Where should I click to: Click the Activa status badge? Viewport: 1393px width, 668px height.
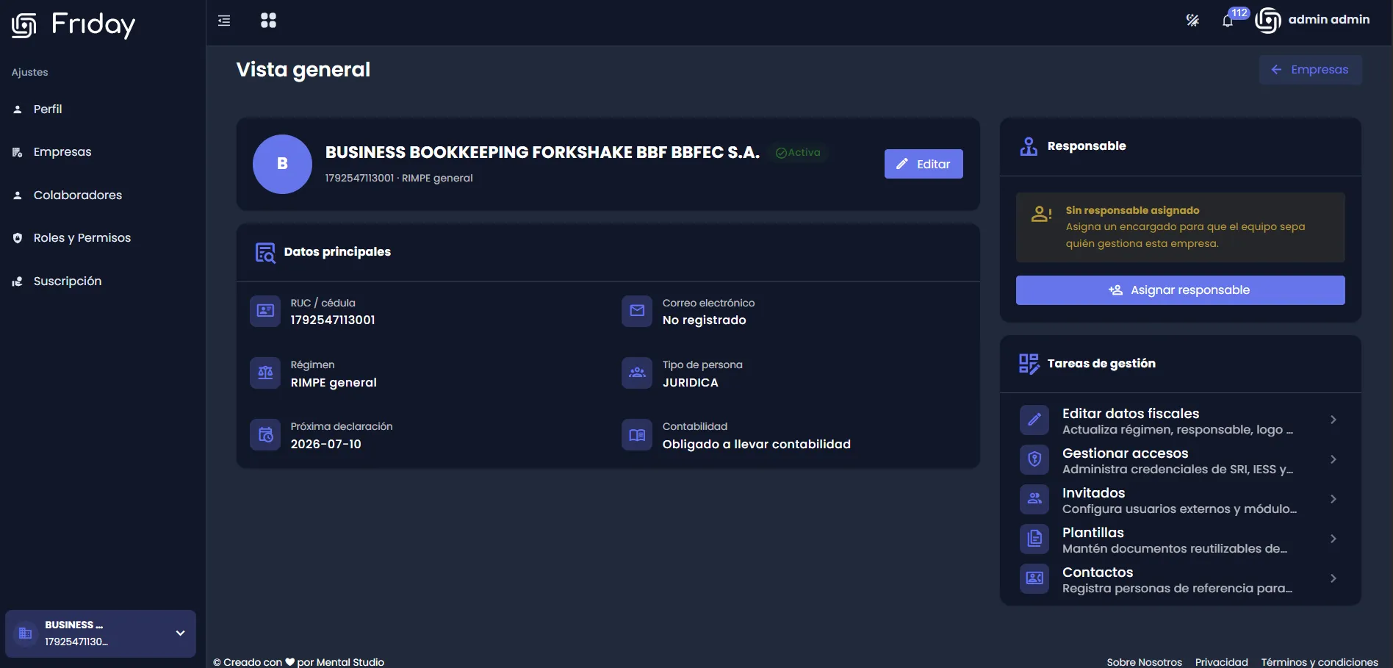coord(798,153)
